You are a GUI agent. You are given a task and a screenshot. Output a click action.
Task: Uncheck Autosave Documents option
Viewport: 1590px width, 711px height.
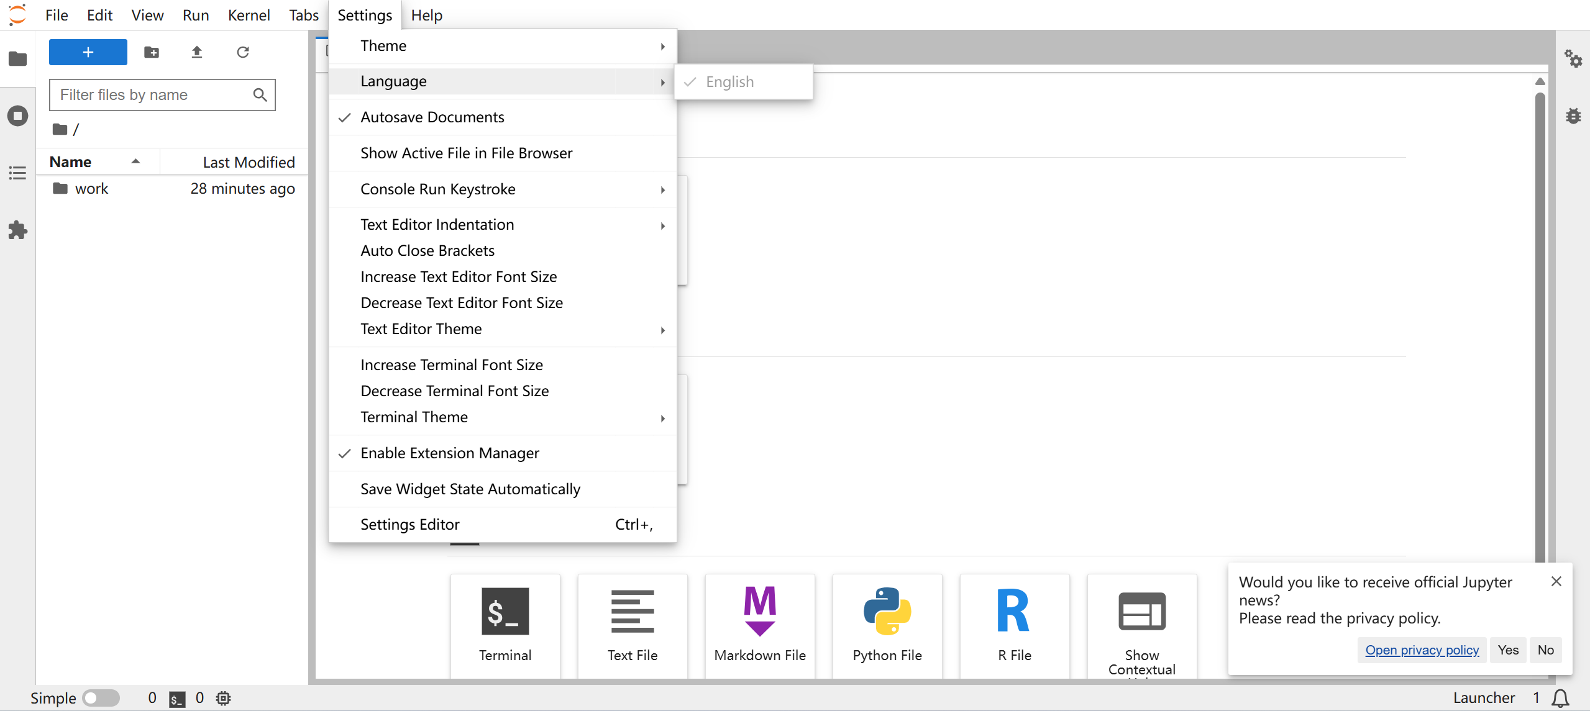tap(432, 117)
